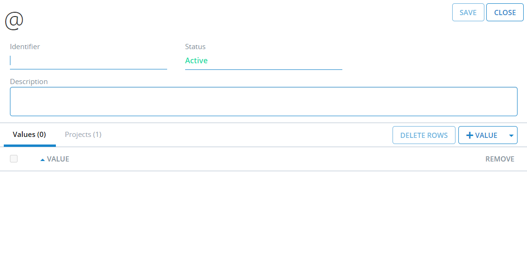Click the empty values table area
This screenshot has height=272, width=527.
click(263, 217)
